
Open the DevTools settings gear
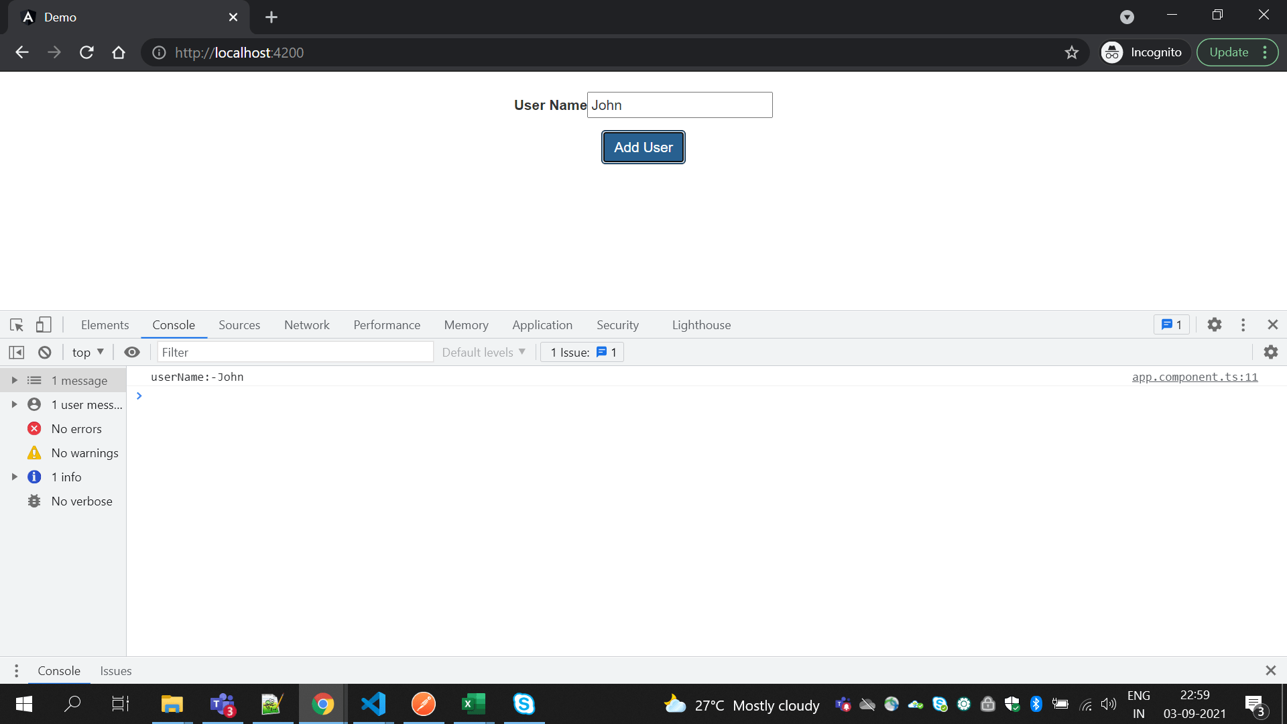click(x=1215, y=324)
